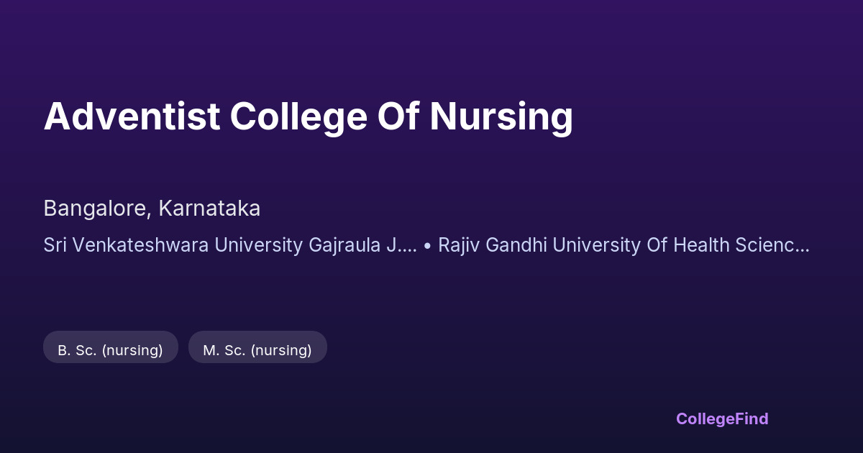Click "M. Sc." inside the second pill

coord(223,350)
